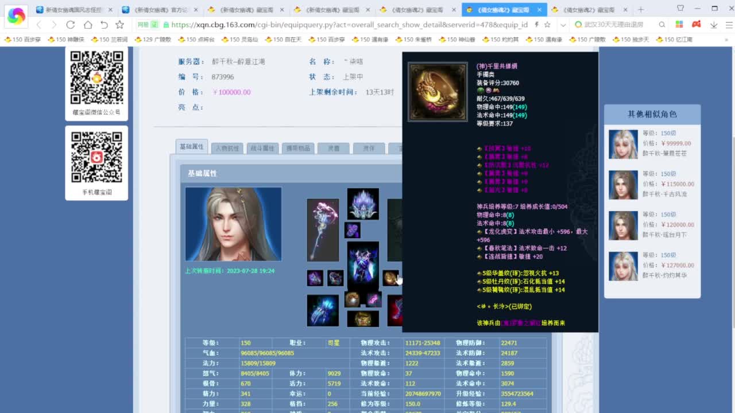Viewport: 735px width, 413px height.
Task: Click the listing number 873996
Action: click(x=223, y=77)
